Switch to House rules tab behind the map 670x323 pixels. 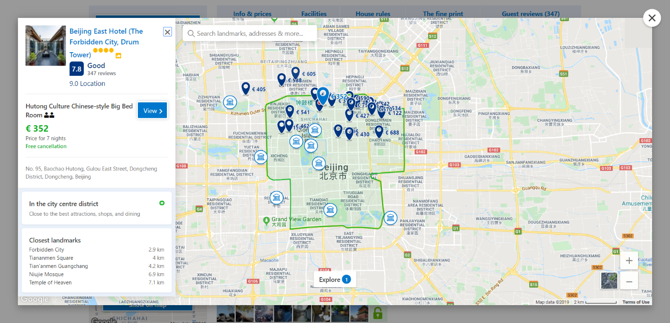click(x=372, y=14)
